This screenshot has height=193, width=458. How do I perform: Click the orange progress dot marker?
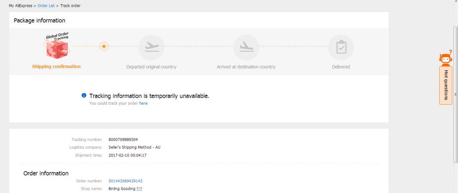click(x=104, y=46)
